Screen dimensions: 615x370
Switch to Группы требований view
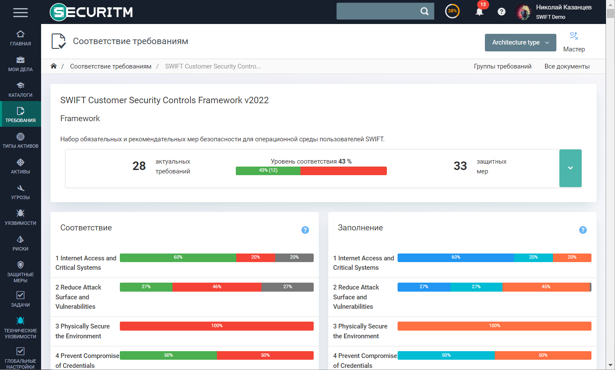pyautogui.click(x=502, y=66)
